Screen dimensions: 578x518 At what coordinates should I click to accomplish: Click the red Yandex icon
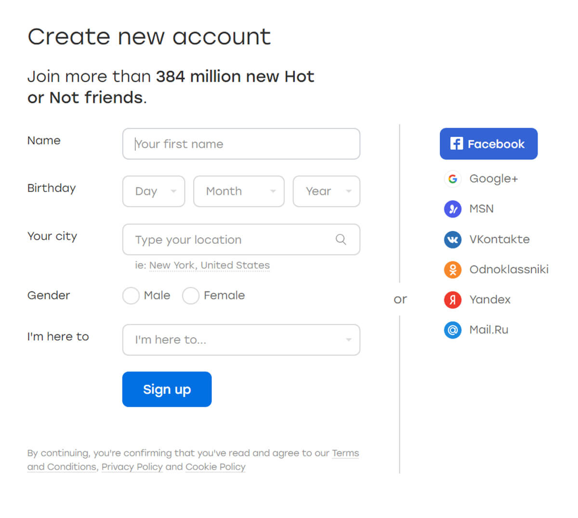(453, 300)
